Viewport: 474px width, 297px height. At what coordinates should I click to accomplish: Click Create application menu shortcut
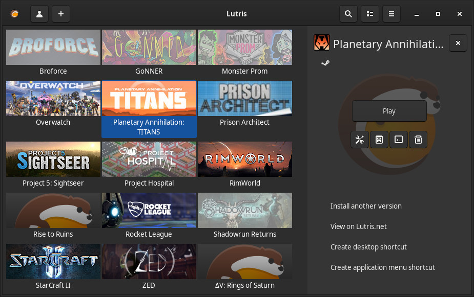click(x=382, y=267)
